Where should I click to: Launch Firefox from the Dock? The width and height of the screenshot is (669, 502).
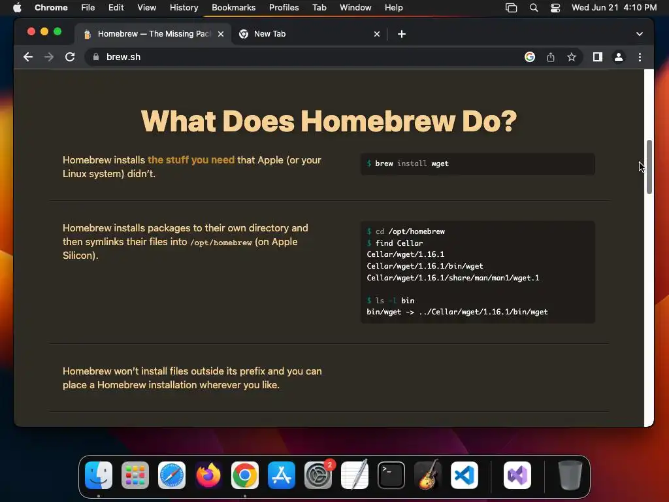[x=208, y=475]
